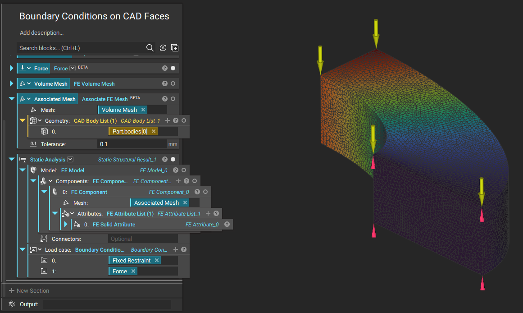523x313 pixels.
Task: Click the Tolerance value field
Action: [132, 144]
